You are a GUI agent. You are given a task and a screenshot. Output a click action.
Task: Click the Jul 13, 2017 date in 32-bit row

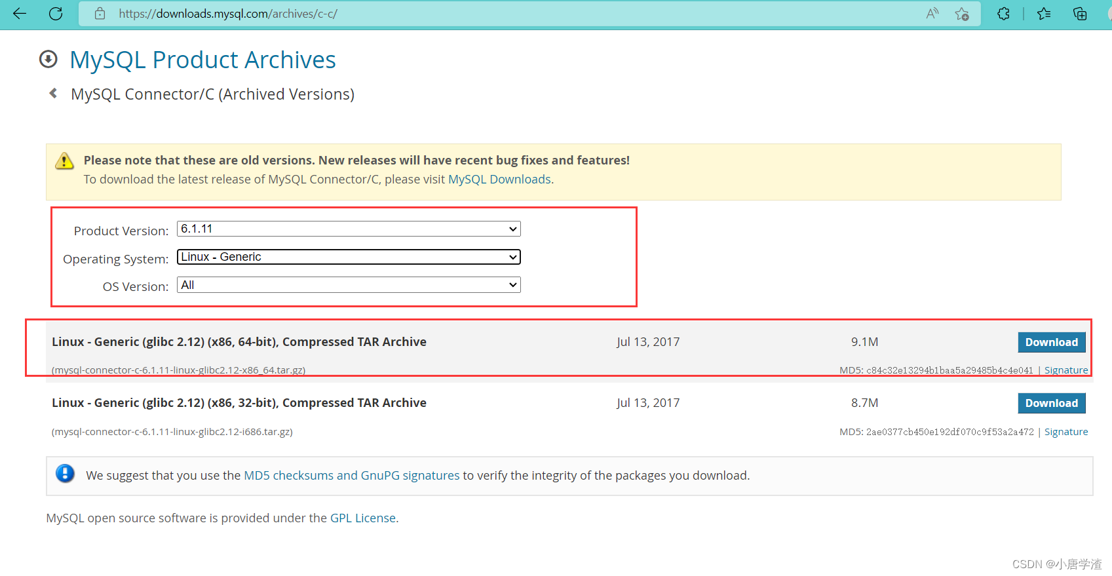pyautogui.click(x=648, y=403)
